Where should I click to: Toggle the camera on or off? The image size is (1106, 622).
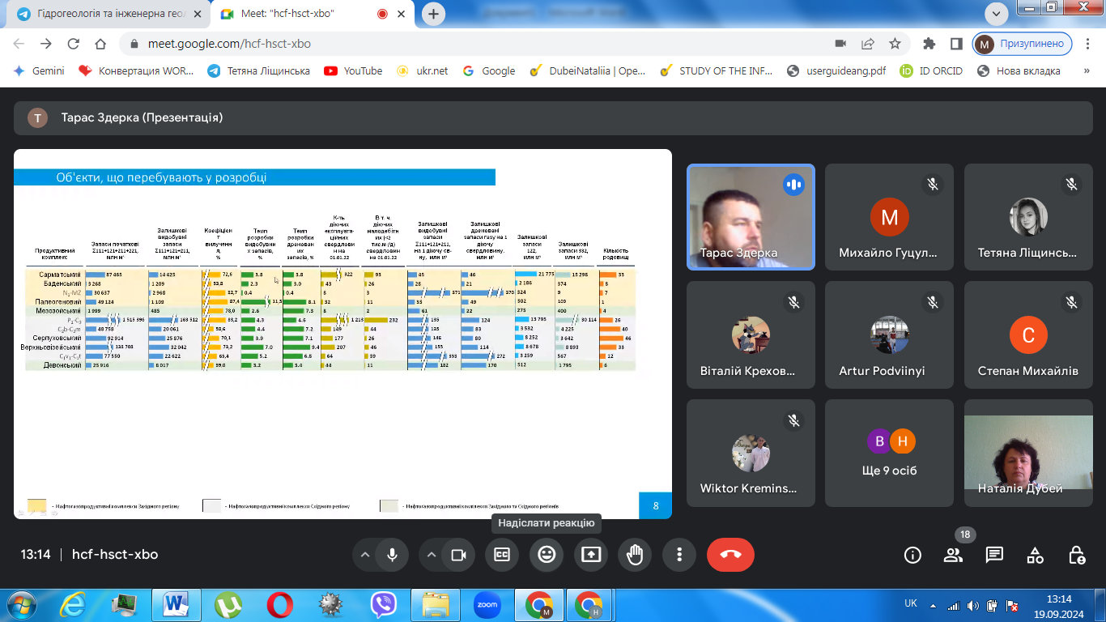(458, 555)
